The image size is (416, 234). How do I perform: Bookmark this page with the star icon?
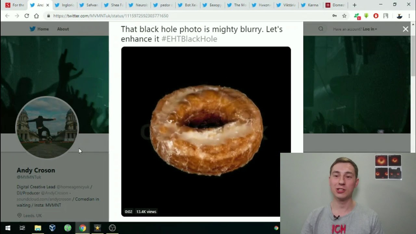click(344, 16)
